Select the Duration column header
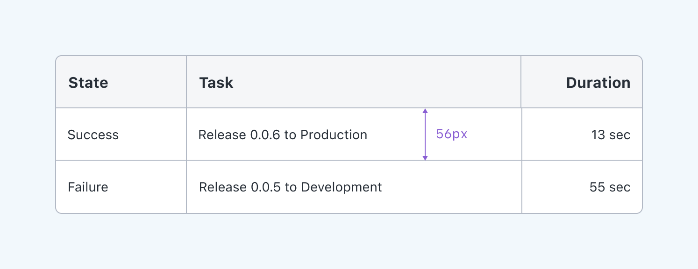Screen dimensions: 698x269 pyautogui.click(x=598, y=83)
